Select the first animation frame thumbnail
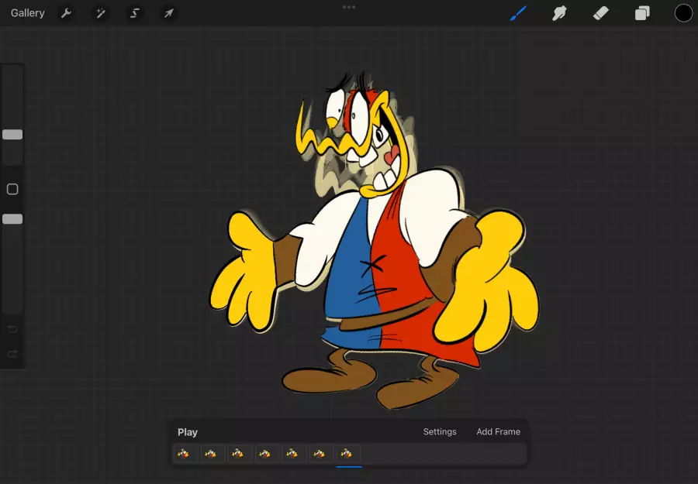Screen dimensions: 698x484 [x=185, y=454]
